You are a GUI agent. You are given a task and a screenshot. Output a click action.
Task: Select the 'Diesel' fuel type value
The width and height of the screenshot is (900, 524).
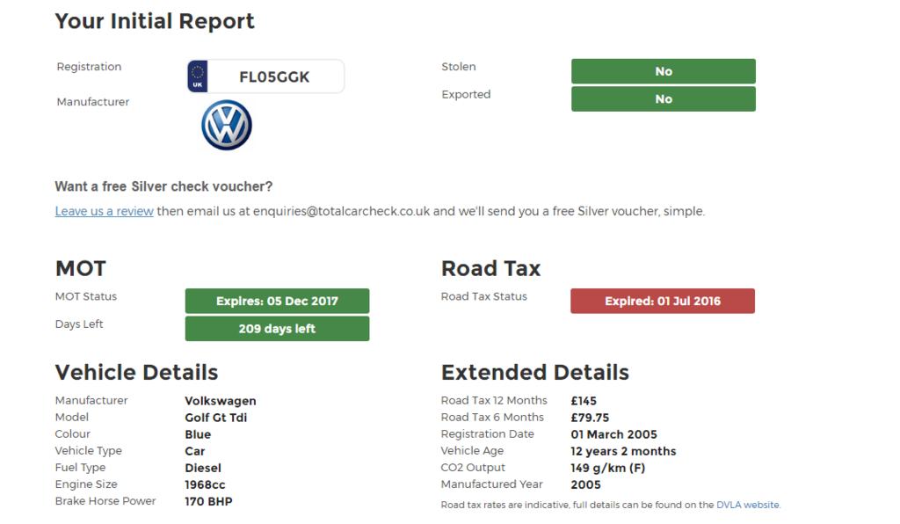pyautogui.click(x=203, y=468)
